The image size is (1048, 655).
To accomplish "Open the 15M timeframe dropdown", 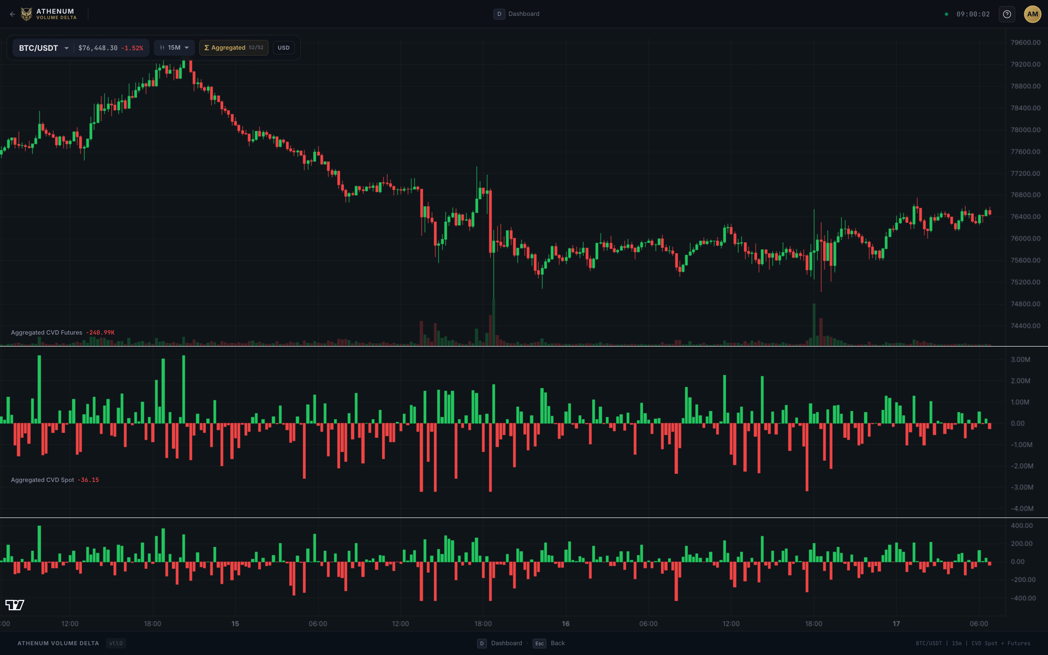I will point(174,48).
